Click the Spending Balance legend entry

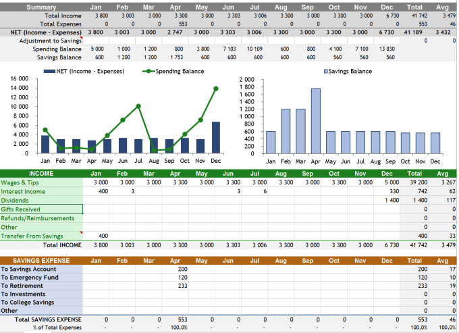point(173,71)
